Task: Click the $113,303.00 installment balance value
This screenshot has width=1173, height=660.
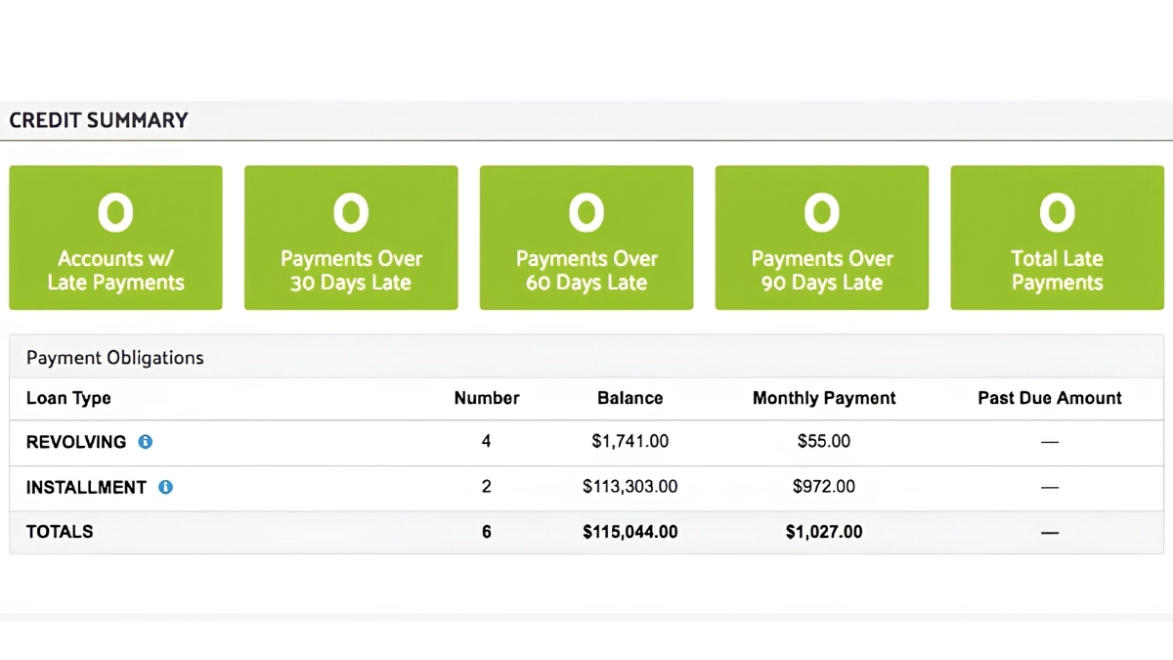Action: 630,487
